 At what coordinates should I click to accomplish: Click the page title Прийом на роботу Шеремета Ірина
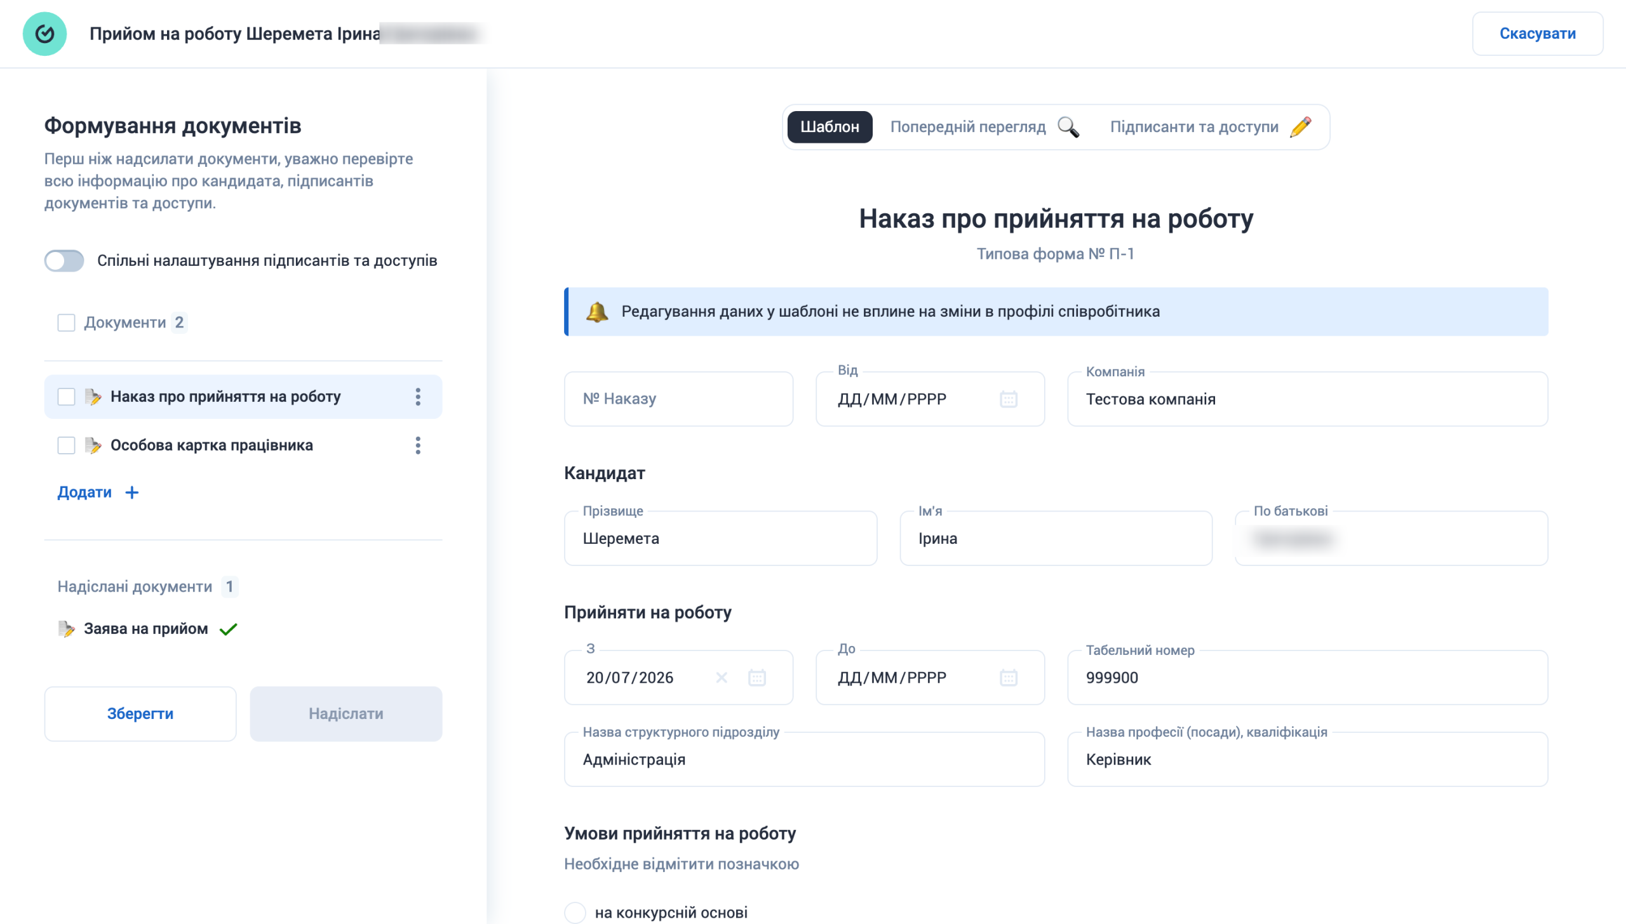pyautogui.click(x=234, y=34)
